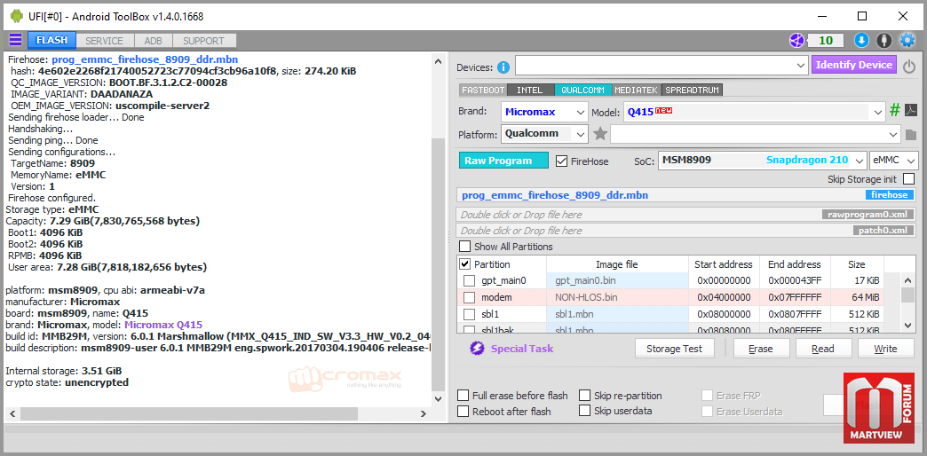Click the log panel vertical scrollbar thumb
Screen dimensions: 927x456
[438, 264]
